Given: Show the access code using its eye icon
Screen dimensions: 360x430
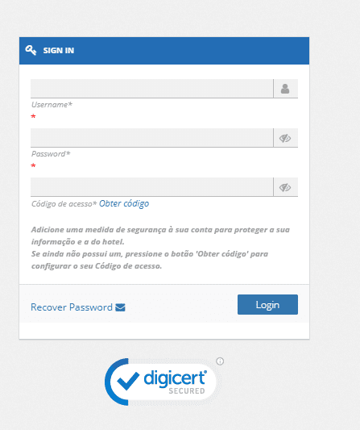Looking at the screenshot, I should pyautogui.click(x=285, y=187).
